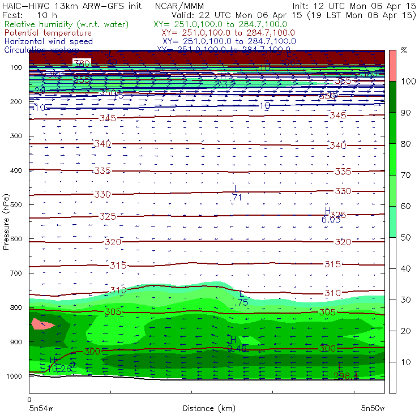
Task: Click the blue XY coordinates line for wind speed
Action: [229, 41]
